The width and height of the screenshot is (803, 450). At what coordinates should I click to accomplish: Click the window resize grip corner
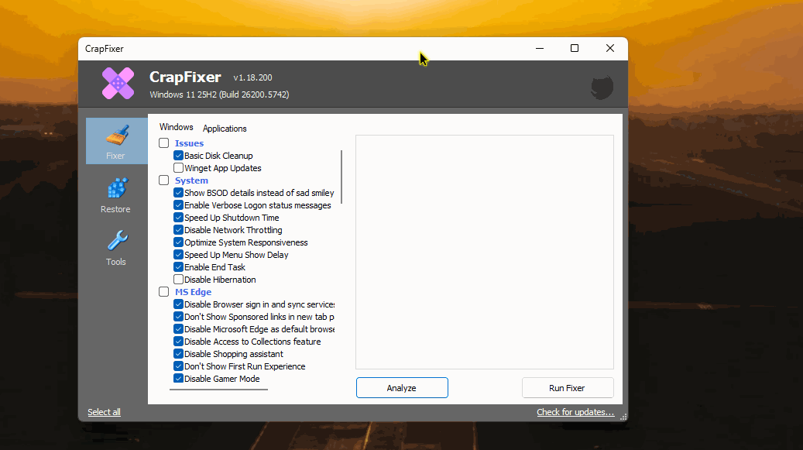pyautogui.click(x=623, y=417)
